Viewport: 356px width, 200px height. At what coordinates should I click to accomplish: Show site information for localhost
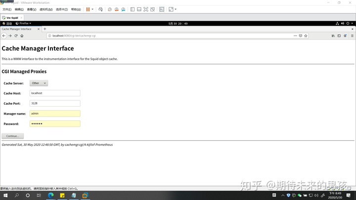tap(49, 36)
